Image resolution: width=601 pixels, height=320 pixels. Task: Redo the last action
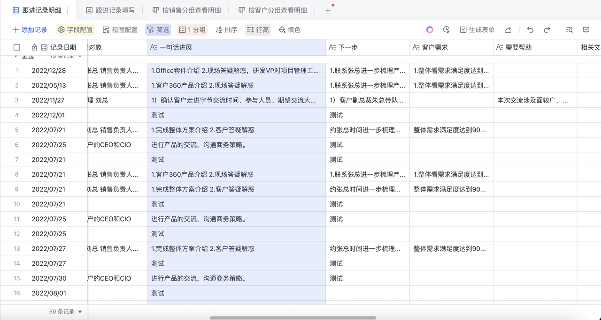pos(547,30)
